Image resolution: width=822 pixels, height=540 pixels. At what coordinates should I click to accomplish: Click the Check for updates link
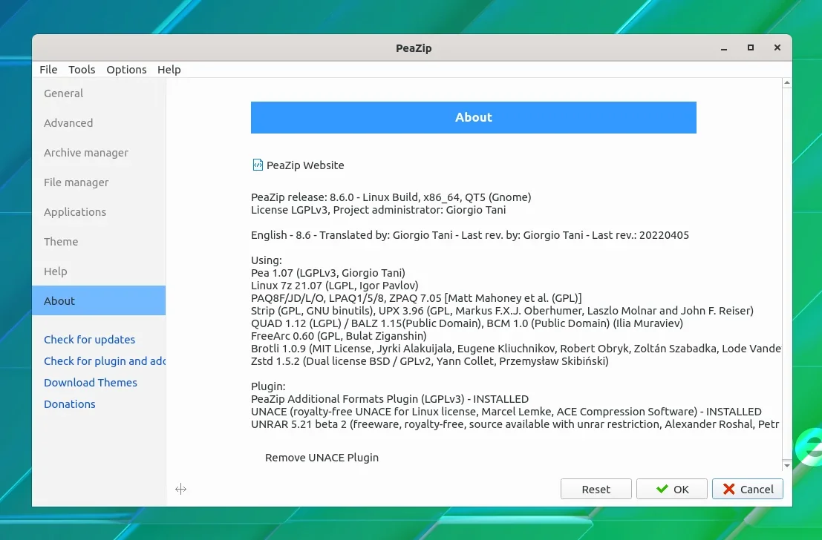tap(90, 340)
